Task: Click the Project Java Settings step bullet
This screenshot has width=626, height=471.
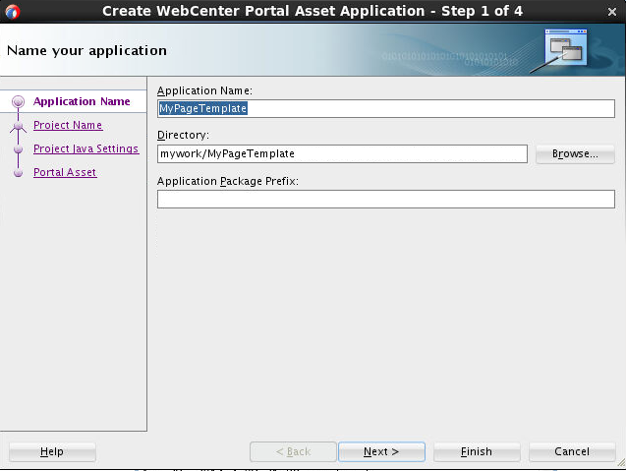Action: [18, 149]
